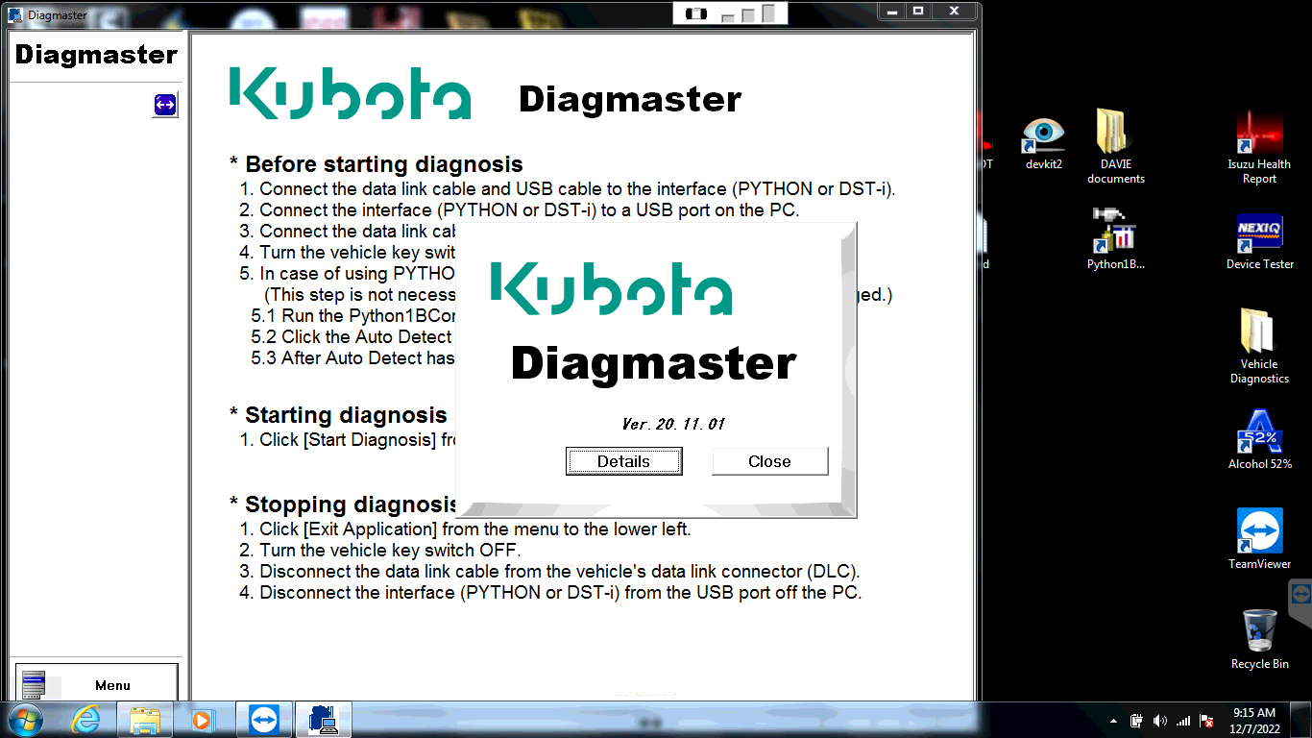Open the DAVIE documents folder
This screenshot has height=738, width=1312.
1116,145
